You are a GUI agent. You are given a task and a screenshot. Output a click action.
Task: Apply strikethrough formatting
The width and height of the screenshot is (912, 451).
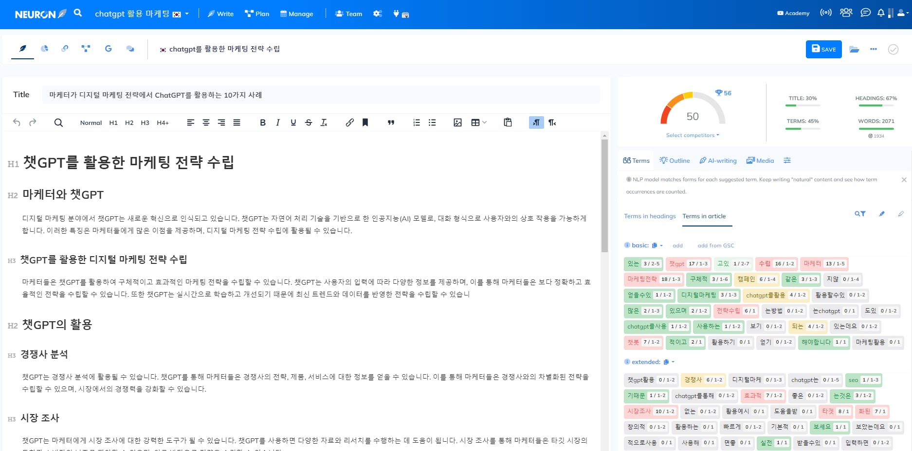click(x=309, y=122)
